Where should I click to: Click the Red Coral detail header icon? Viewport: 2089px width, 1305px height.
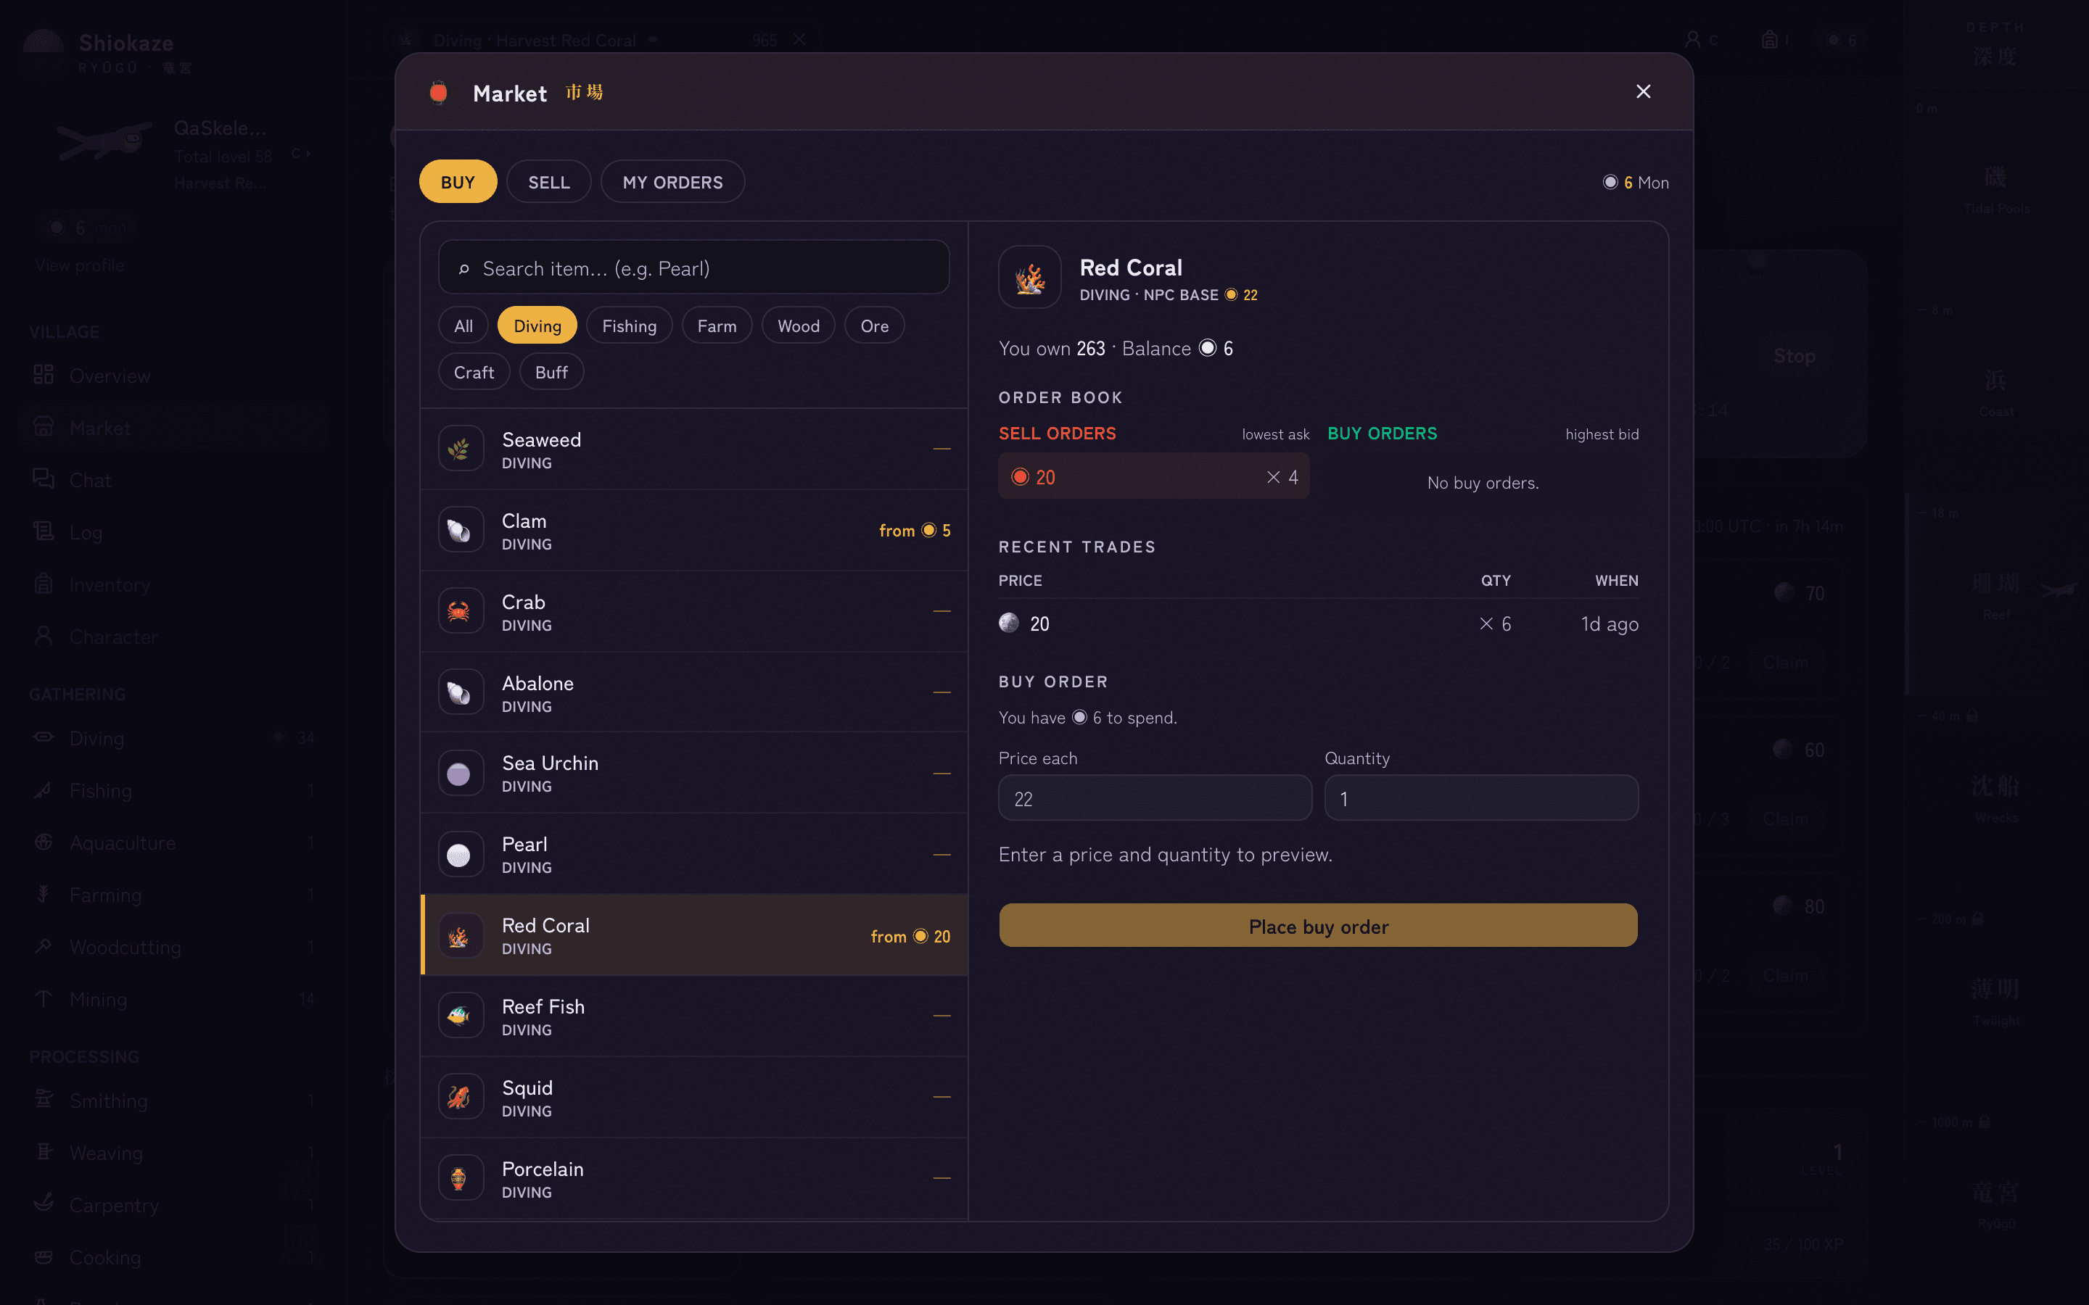[1030, 278]
